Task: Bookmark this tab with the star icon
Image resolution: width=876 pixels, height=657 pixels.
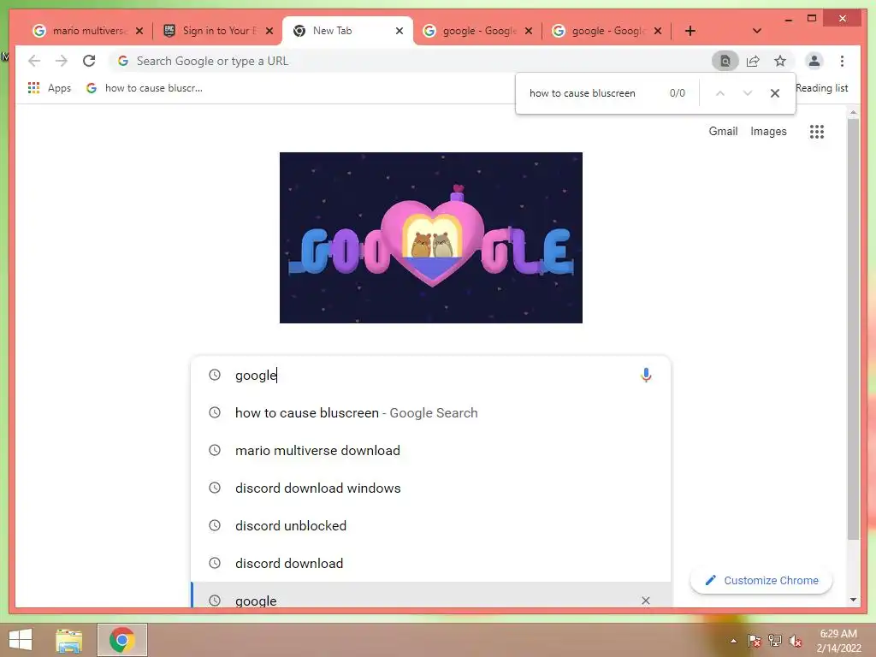Action: 780,61
